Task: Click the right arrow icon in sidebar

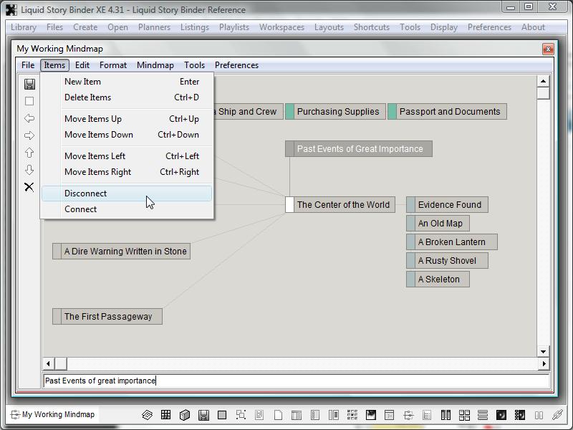Action: (x=29, y=135)
